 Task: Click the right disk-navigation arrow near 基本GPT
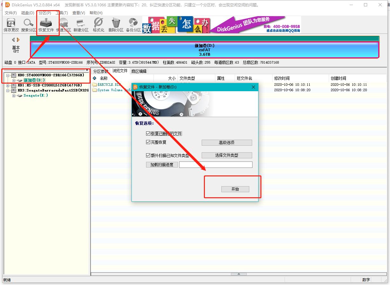point(18,39)
